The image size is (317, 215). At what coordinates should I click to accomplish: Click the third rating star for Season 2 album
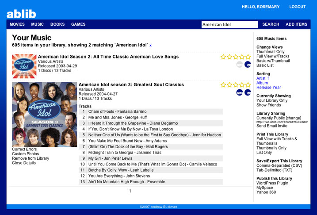[x=236, y=57]
